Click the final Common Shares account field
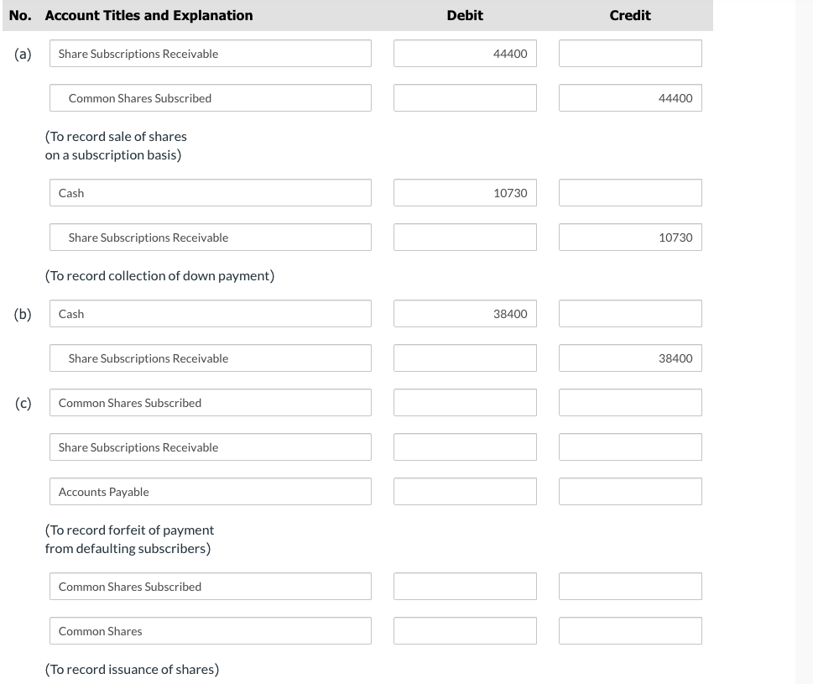 211,631
